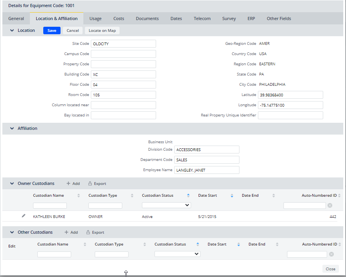Click the Locate on Map button
This screenshot has height=277, width=346.
point(102,31)
